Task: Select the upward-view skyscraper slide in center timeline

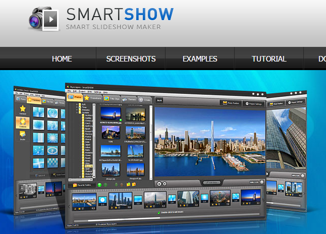Action: point(188,199)
